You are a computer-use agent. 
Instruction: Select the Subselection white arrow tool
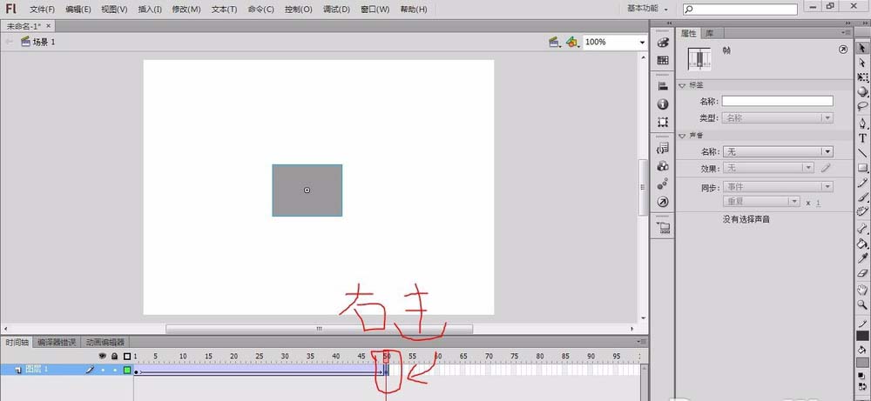pyautogui.click(x=862, y=63)
